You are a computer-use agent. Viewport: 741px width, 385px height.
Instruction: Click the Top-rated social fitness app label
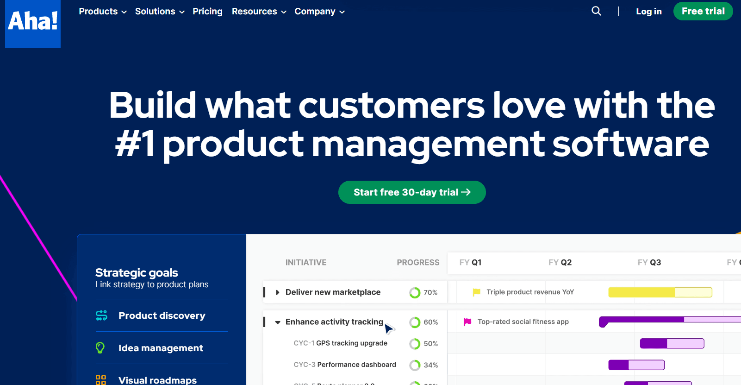(x=523, y=322)
